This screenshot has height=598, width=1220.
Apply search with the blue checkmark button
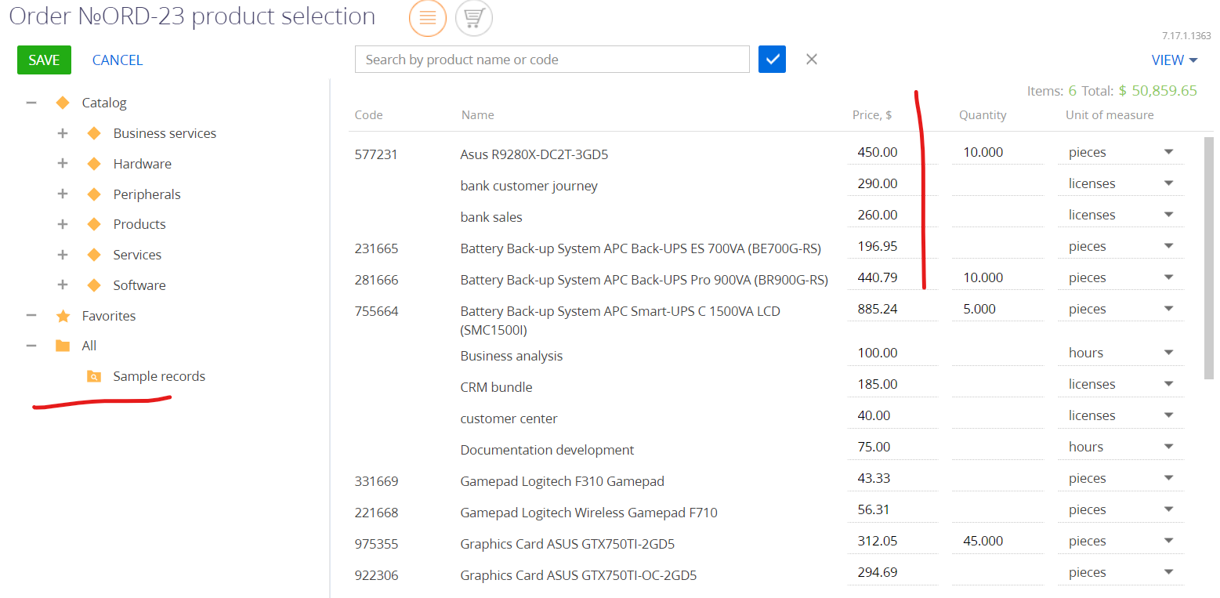point(772,60)
